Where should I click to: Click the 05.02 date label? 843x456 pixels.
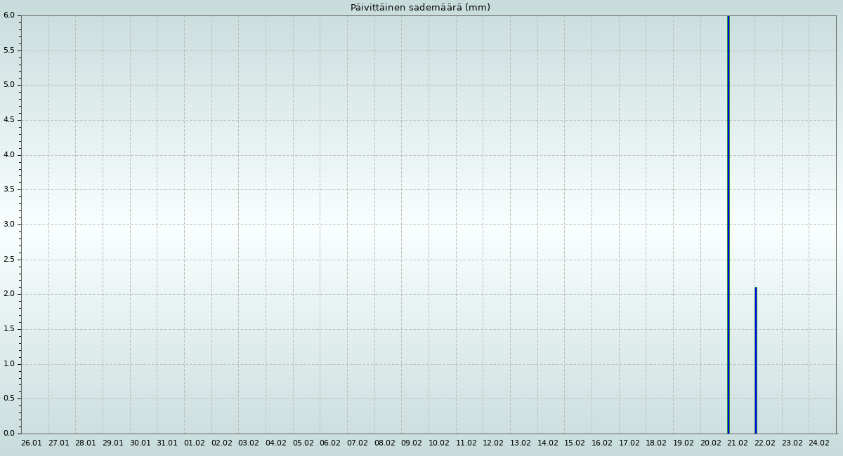point(303,443)
